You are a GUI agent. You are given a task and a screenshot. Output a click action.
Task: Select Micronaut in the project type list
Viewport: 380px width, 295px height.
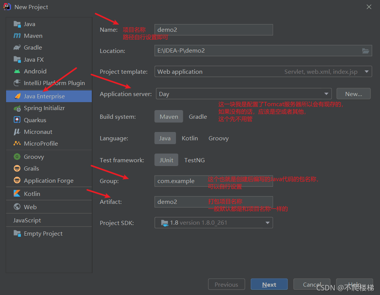(49, 132)
